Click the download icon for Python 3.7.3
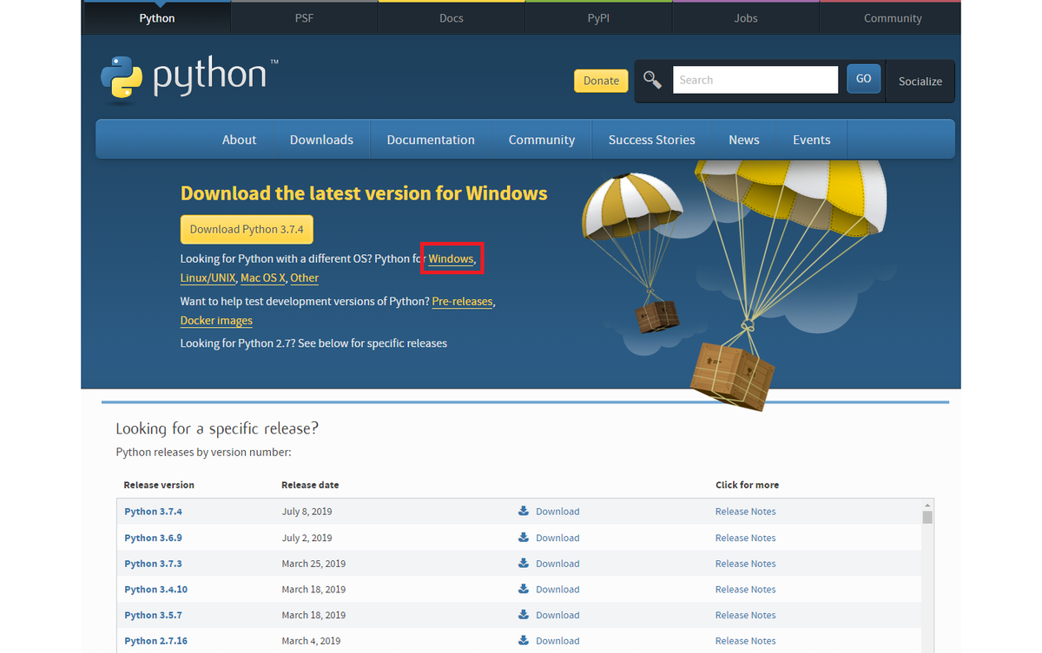 coord(524,563)
